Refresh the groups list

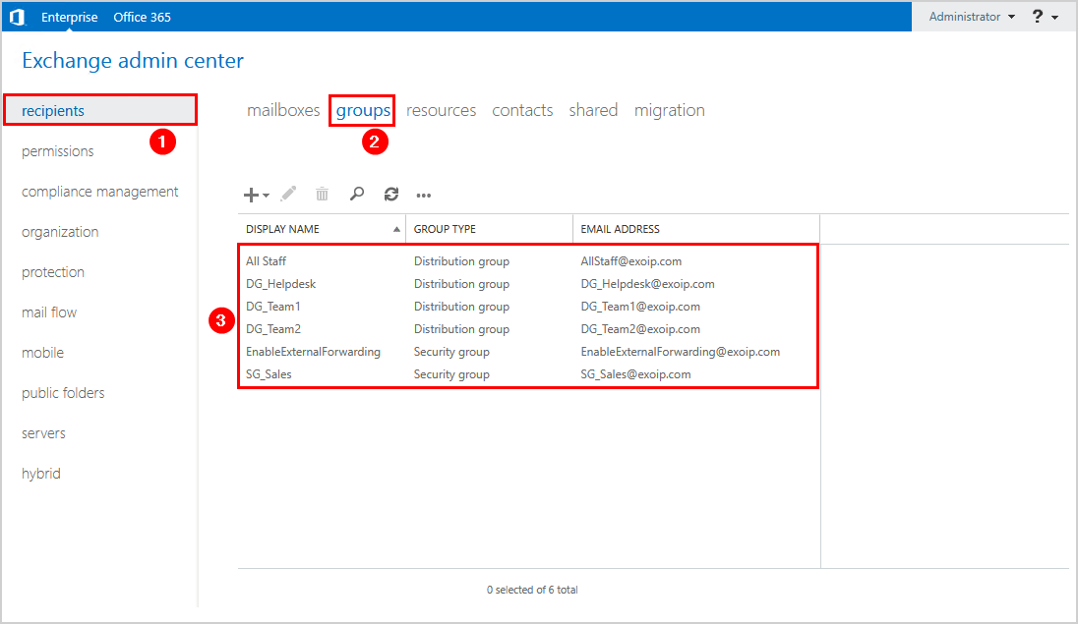tap(390, 194)
